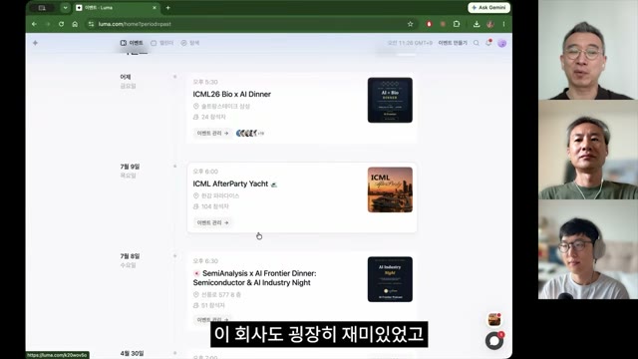Open the browser home page icon

[x=75, y=24]
